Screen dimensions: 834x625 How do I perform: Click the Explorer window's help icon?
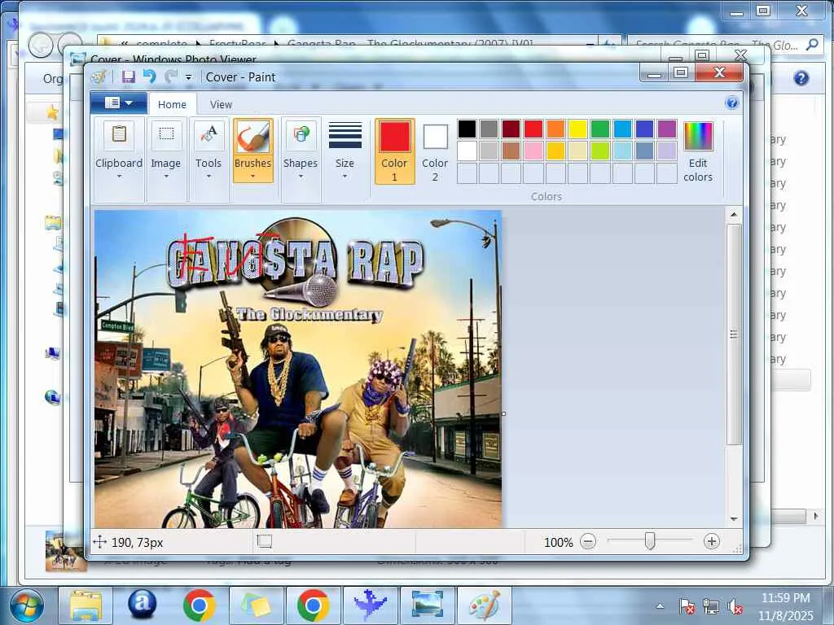[801, 78]
